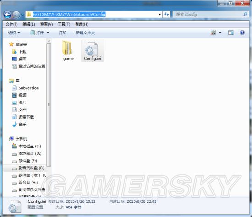Click the Back navigation arrow button
Screen dimensions: 252x217
(x=7, y=15)
